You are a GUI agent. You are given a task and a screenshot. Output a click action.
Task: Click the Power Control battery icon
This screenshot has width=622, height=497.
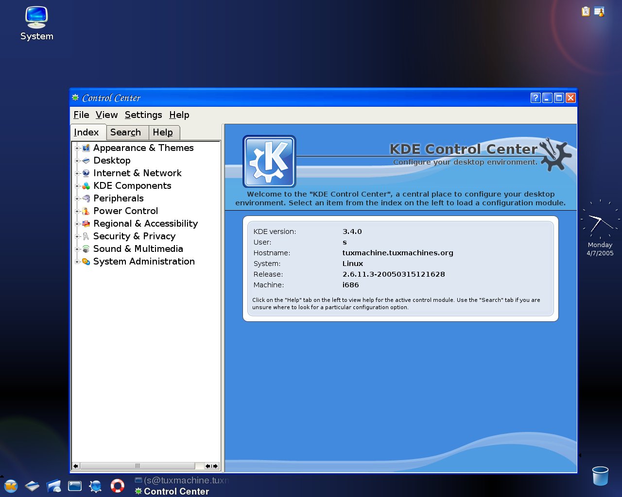86,211
